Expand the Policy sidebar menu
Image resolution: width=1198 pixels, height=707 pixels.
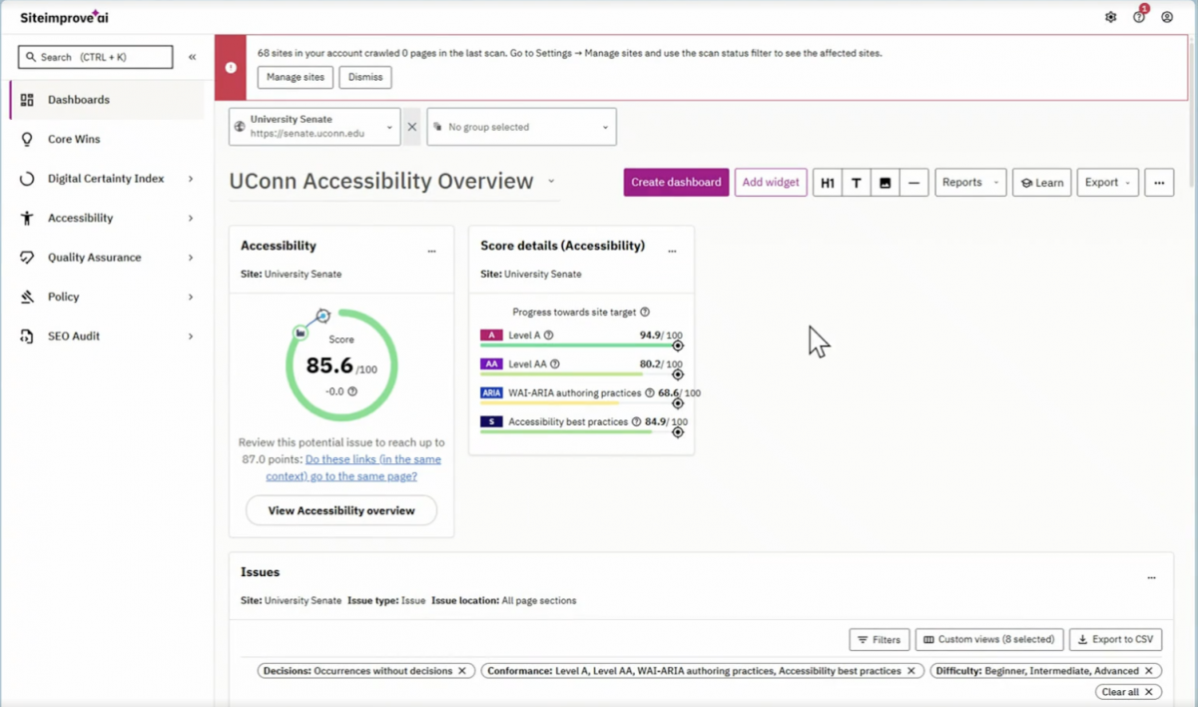click(x=191, y=297)
